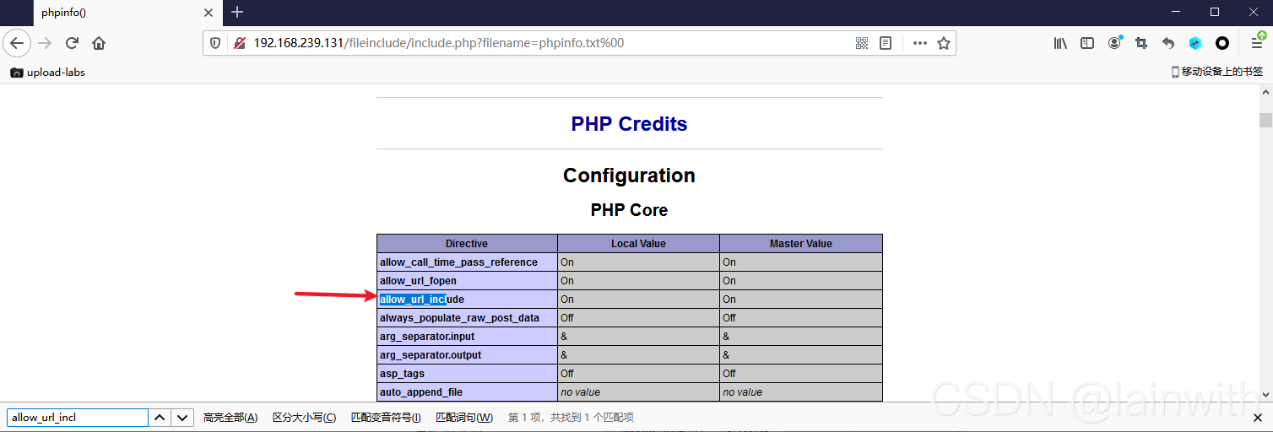Click the scrollbar up arrow
Image resolution: width=1273 pixels, height=432 pixels.
click(1265, 92)
